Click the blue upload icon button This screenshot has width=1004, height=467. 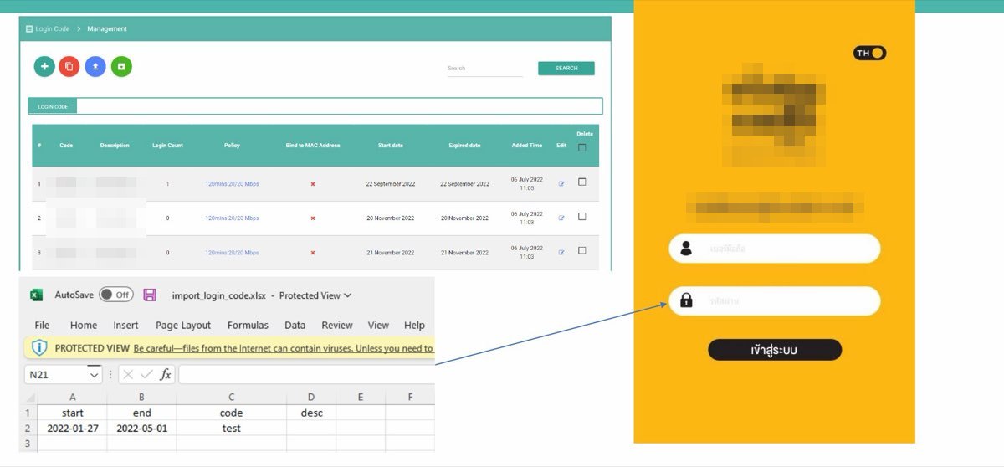point(95,67)
